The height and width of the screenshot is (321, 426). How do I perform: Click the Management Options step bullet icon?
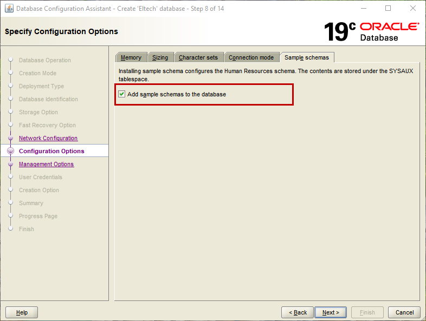11,164
